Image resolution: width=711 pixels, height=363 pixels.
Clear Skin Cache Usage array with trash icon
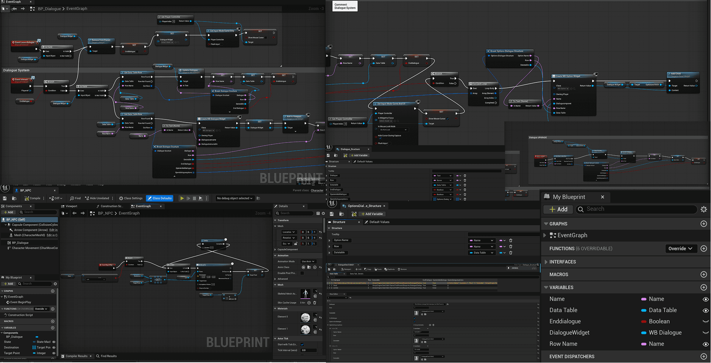[x=315, y=302]
